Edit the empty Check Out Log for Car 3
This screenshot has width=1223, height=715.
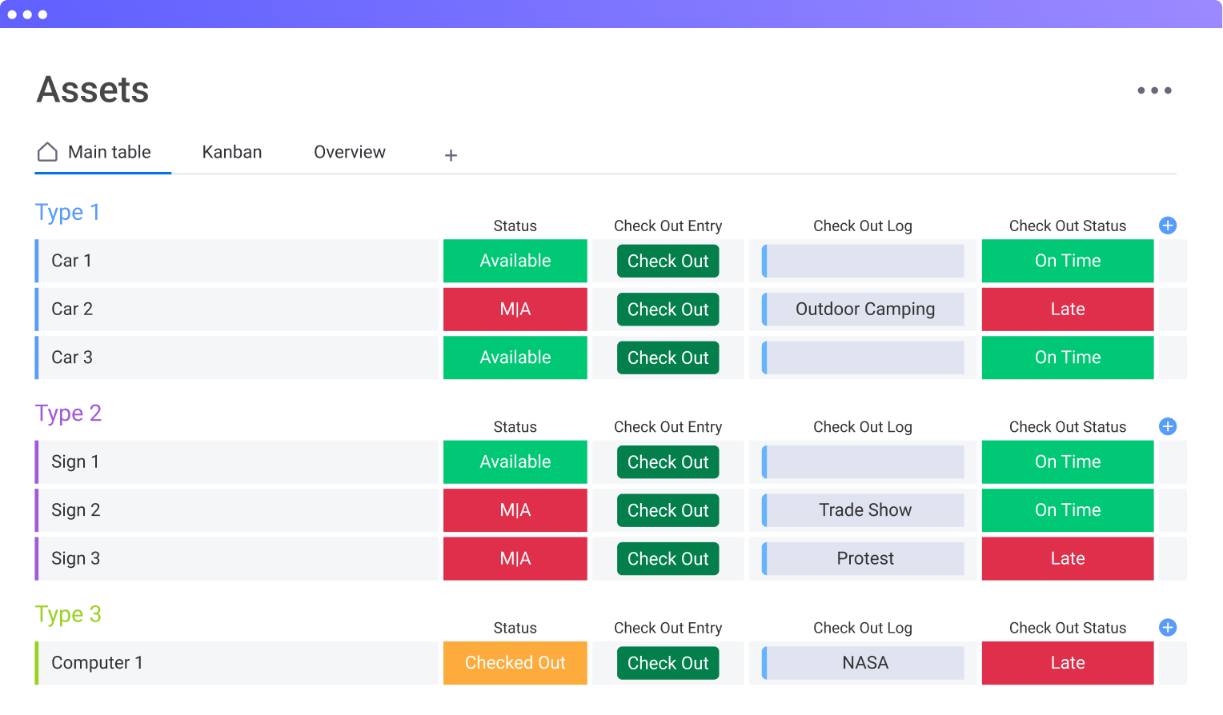pyautogui.click(x=864, y=357)
